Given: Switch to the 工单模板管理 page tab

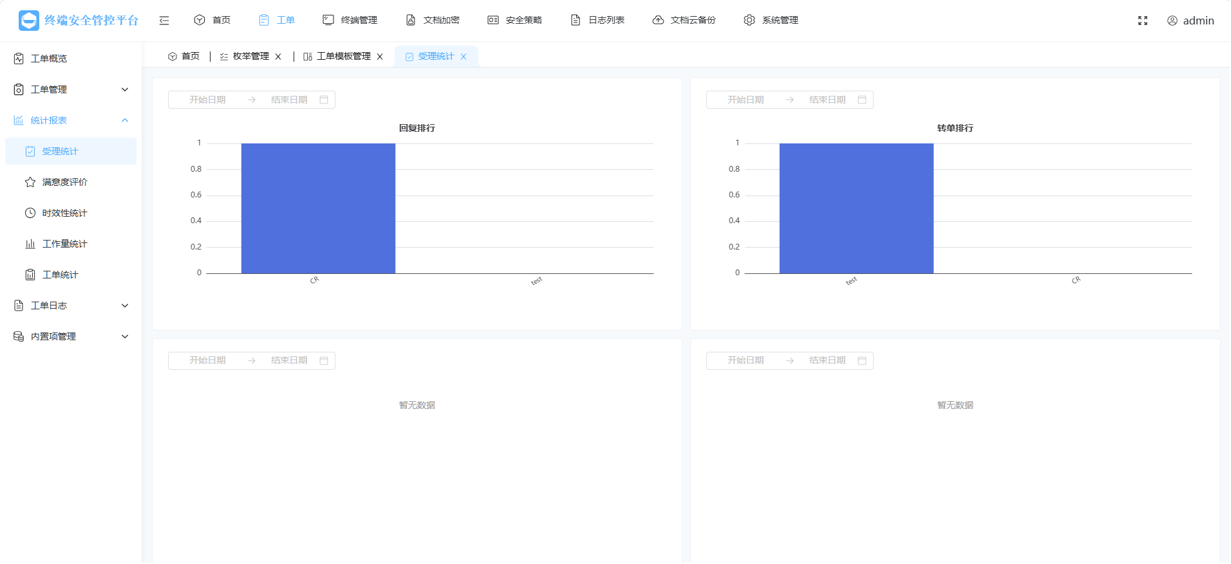Looking at the screenshot, I should click(337, 57).
